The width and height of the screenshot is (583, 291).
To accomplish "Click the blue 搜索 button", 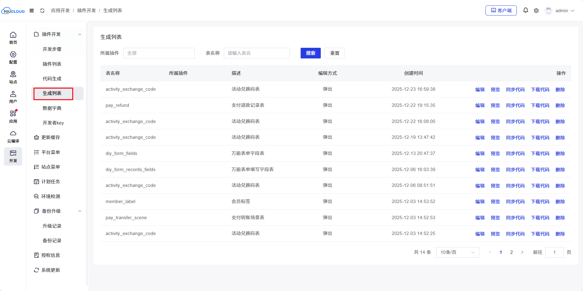I will click(310, 53).
